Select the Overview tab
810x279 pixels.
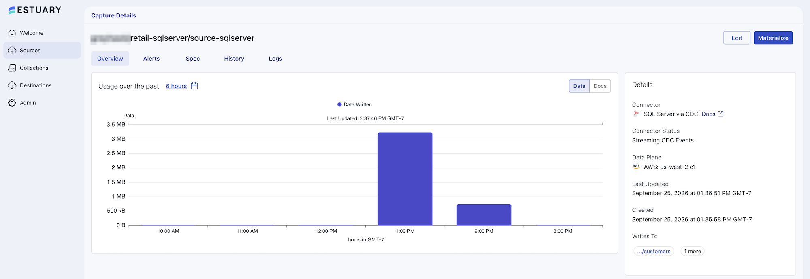110,59
